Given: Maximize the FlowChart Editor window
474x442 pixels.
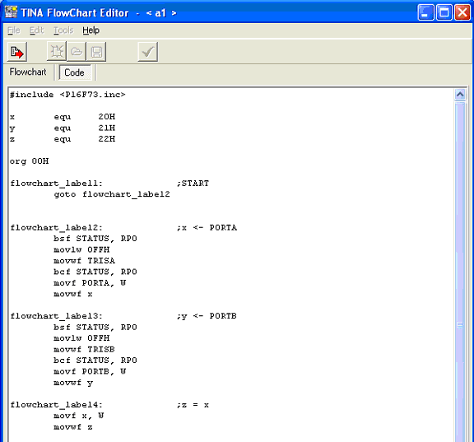Looking at the screenshot, I should pos(444,12).
